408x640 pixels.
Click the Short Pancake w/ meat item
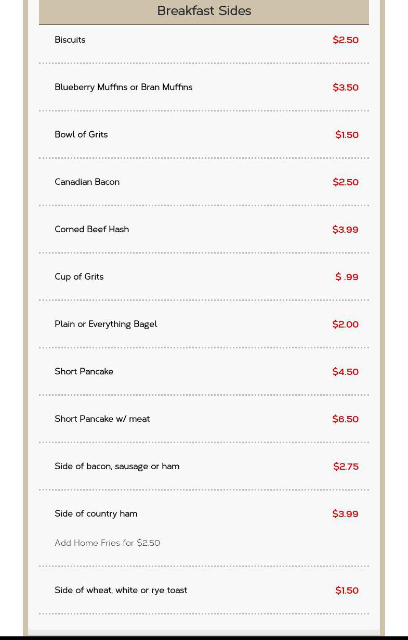102,419
